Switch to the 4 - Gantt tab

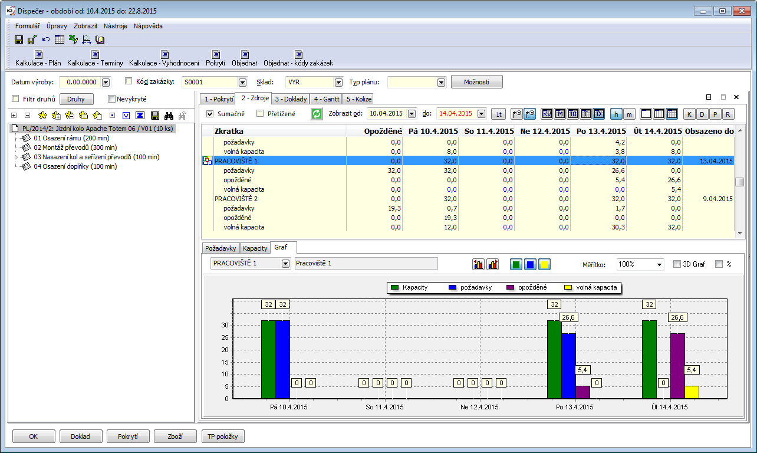pyautogui.click(x=326, y=99)
